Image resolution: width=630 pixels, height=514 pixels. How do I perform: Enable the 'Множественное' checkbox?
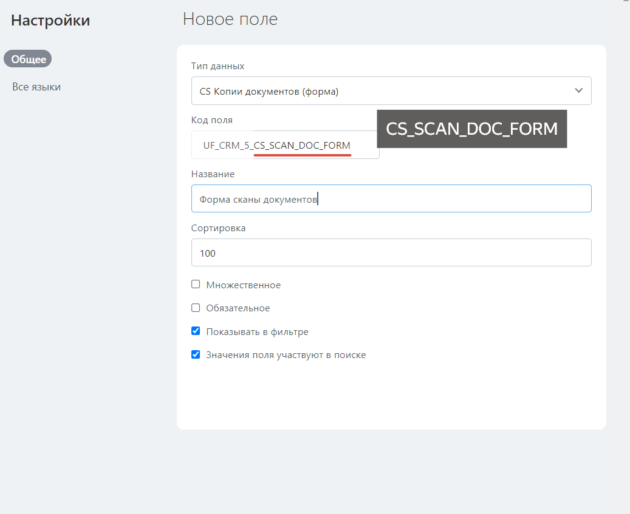196,284
